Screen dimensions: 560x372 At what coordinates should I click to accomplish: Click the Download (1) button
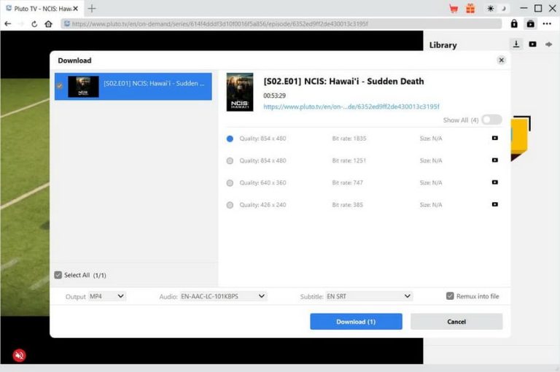pyautogui.click(x=356, y=322)
